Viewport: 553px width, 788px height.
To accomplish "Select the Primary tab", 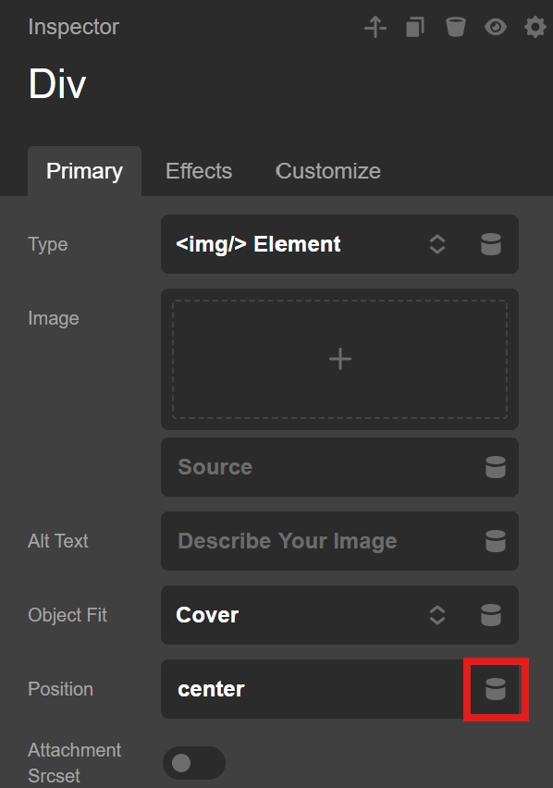I will point(84,171).
